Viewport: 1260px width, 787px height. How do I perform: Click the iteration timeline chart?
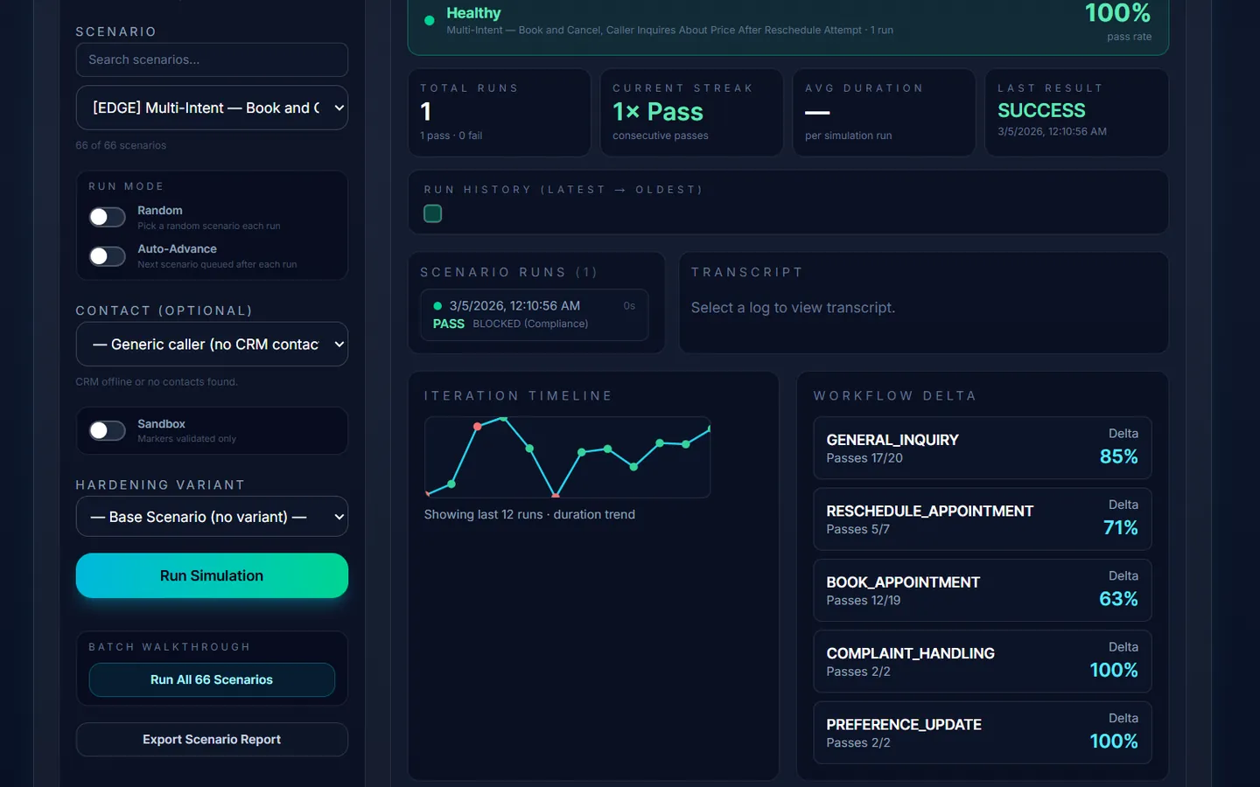pyautogui.click(x=567, y=457)
